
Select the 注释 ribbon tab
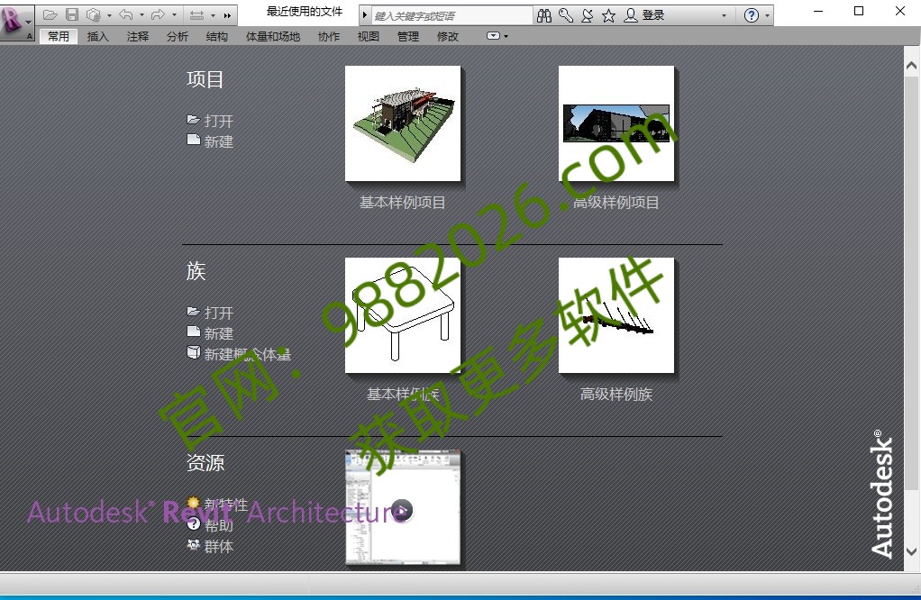point(138,36)
